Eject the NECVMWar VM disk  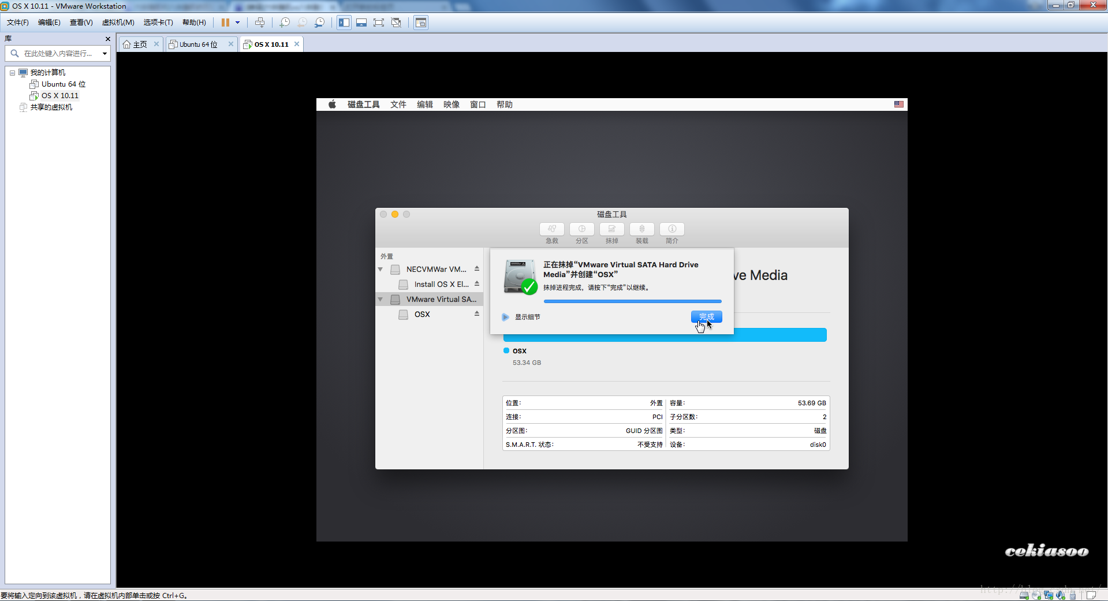(x=477, y=269)
